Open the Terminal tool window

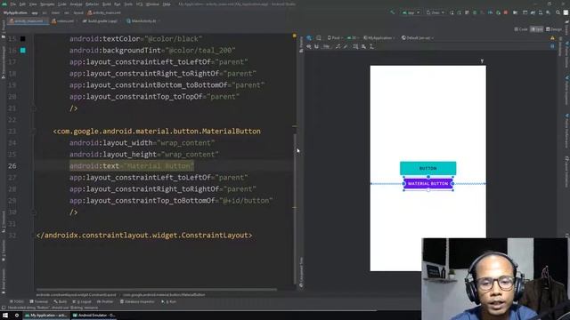[x=38, y=301]
